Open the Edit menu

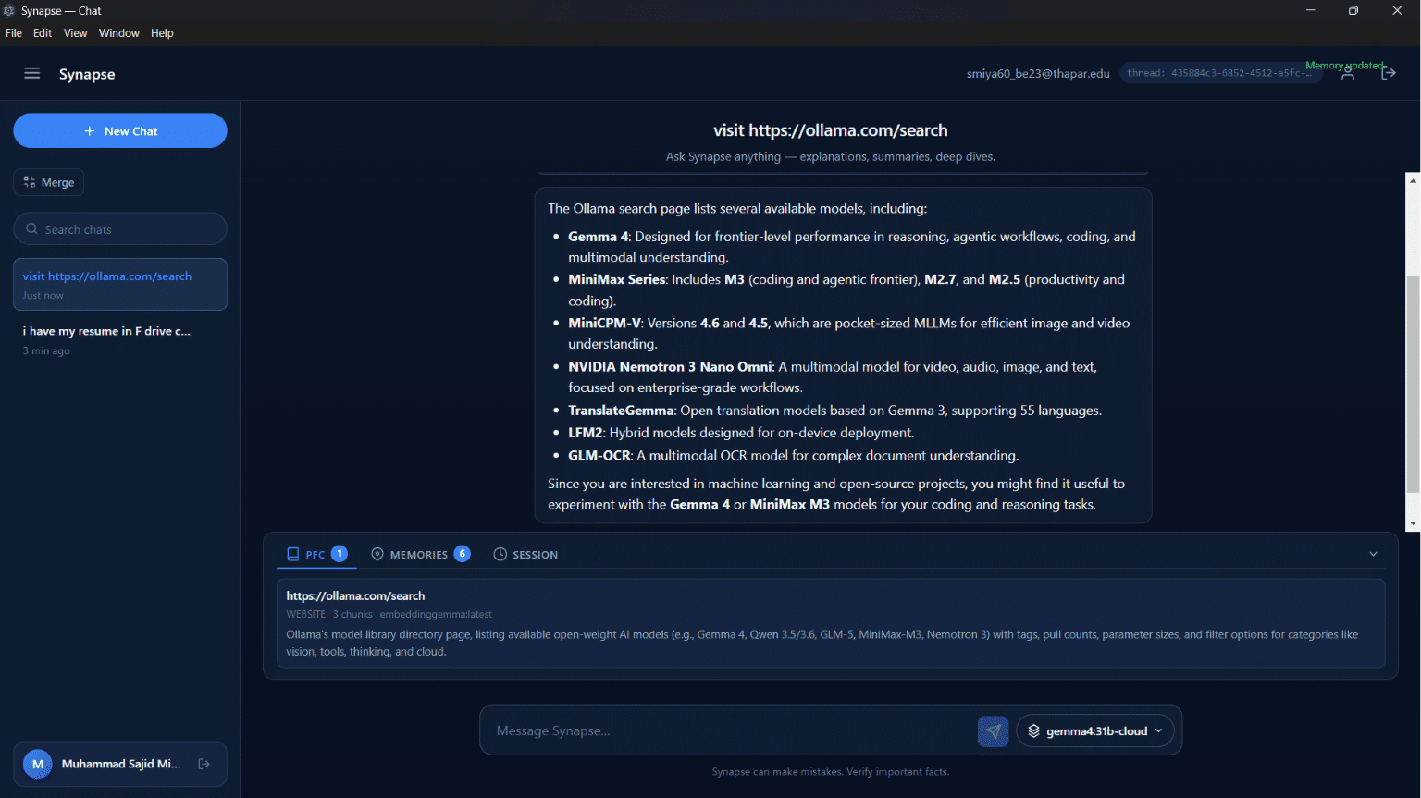click(x=43, y=32)
